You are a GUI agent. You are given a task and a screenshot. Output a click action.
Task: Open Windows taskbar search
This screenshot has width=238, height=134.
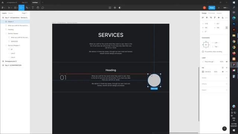coord(234,7)
